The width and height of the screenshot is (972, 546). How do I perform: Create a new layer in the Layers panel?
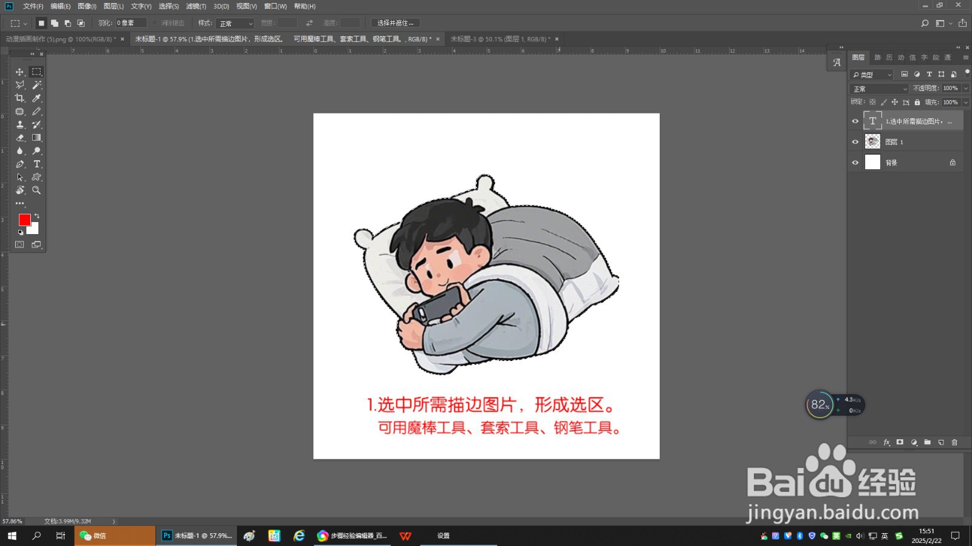point(940,442)
